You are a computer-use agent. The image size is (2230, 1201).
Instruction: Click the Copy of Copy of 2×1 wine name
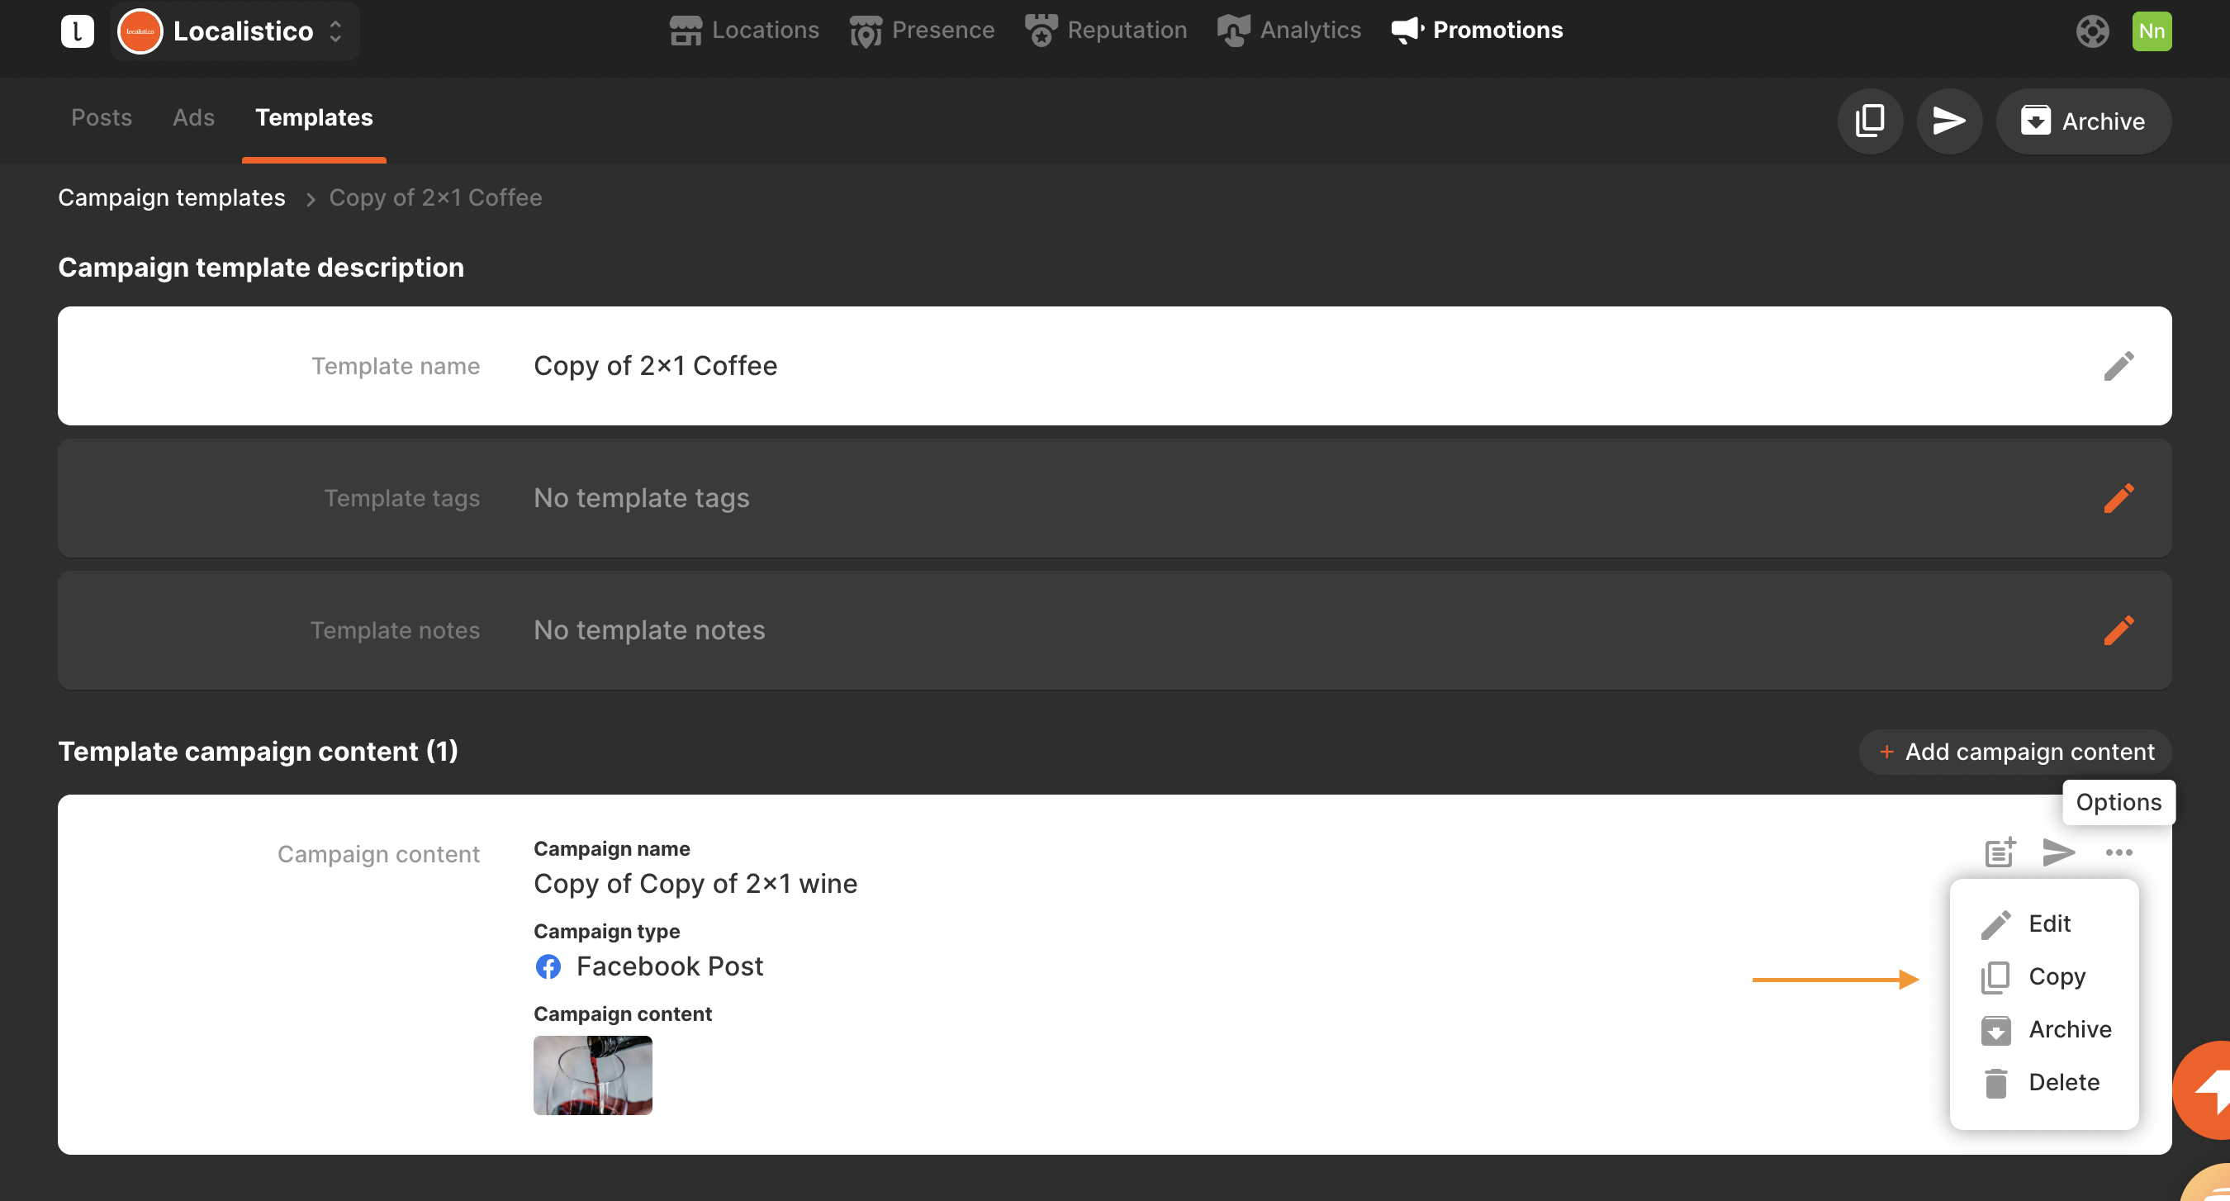695,883
